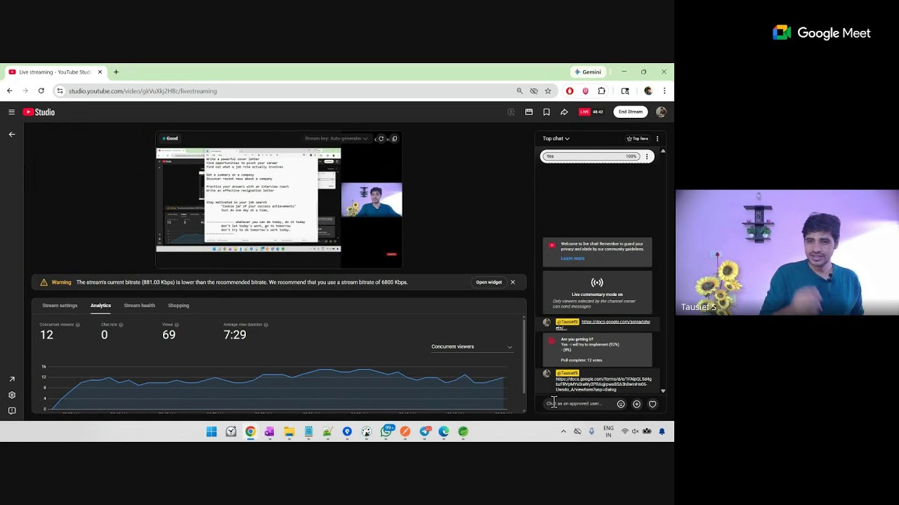
Task: Click the Gemini button in Chrome
Action: [588, 72]
